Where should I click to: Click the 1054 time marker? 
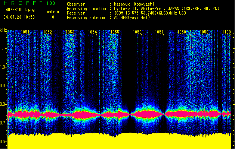pos(93,32)
